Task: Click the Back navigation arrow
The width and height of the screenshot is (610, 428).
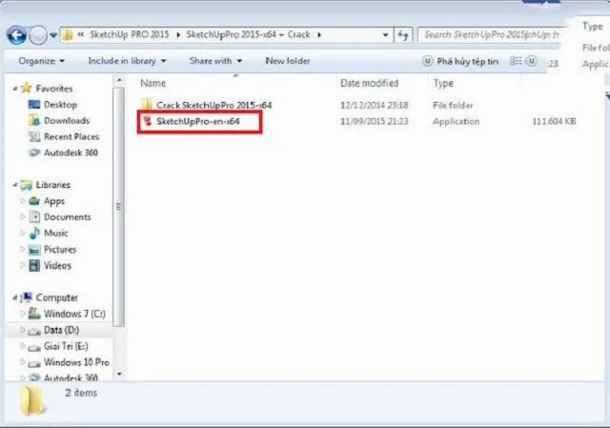Action: 17,36
